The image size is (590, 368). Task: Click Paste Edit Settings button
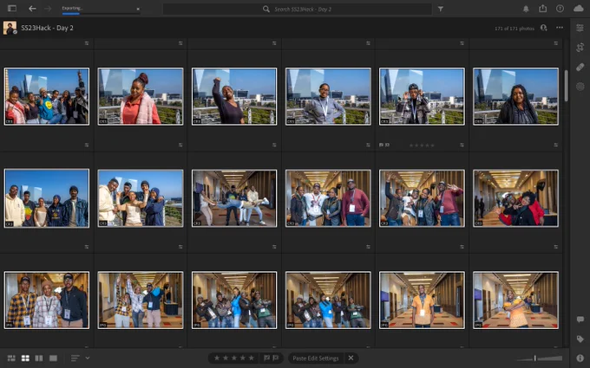[x=316, y=358]
